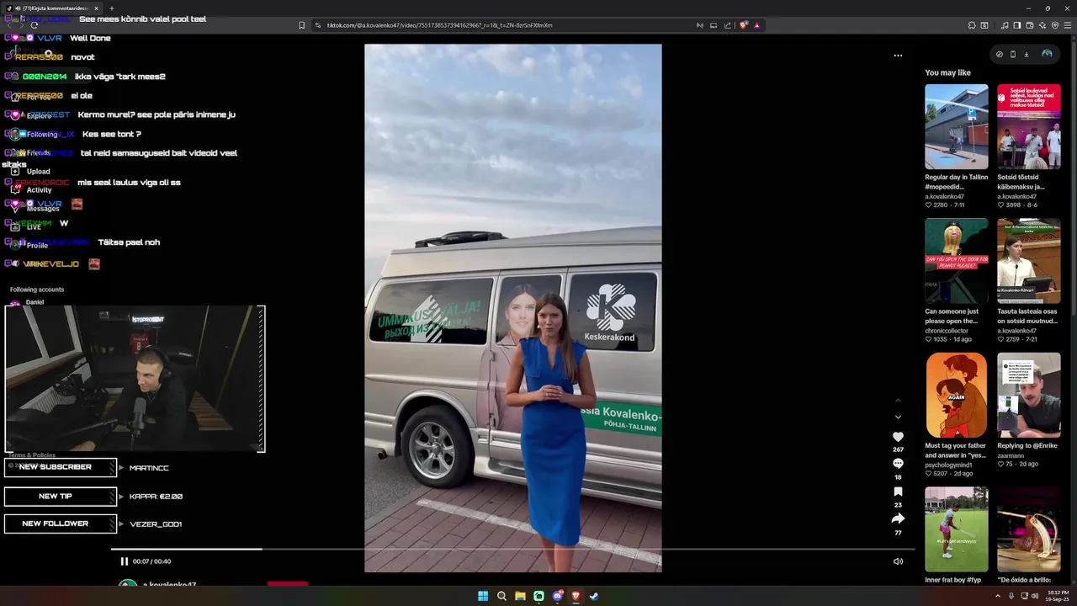Open File Explorer from the taskbar
Image resolution: width=1077 pixels, height=606 pixels.
[x=520, y=596]
